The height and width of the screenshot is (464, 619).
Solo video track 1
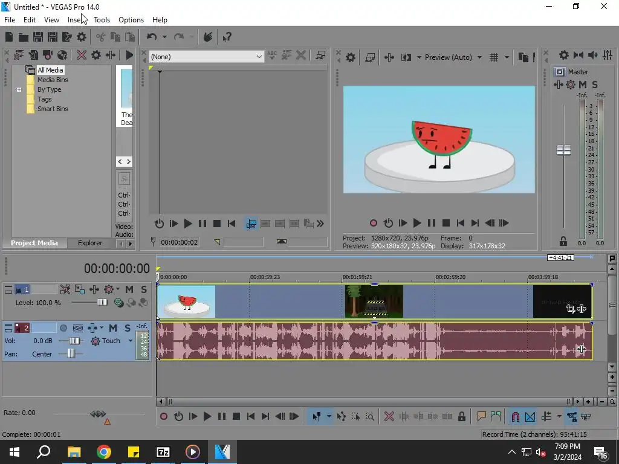pyautogui.click(x=144, y=289)
